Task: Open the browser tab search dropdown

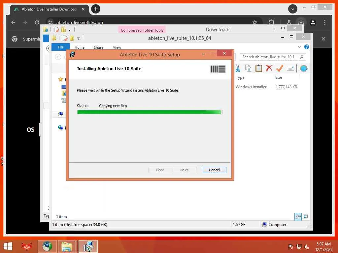Action: tap(292, 9)
